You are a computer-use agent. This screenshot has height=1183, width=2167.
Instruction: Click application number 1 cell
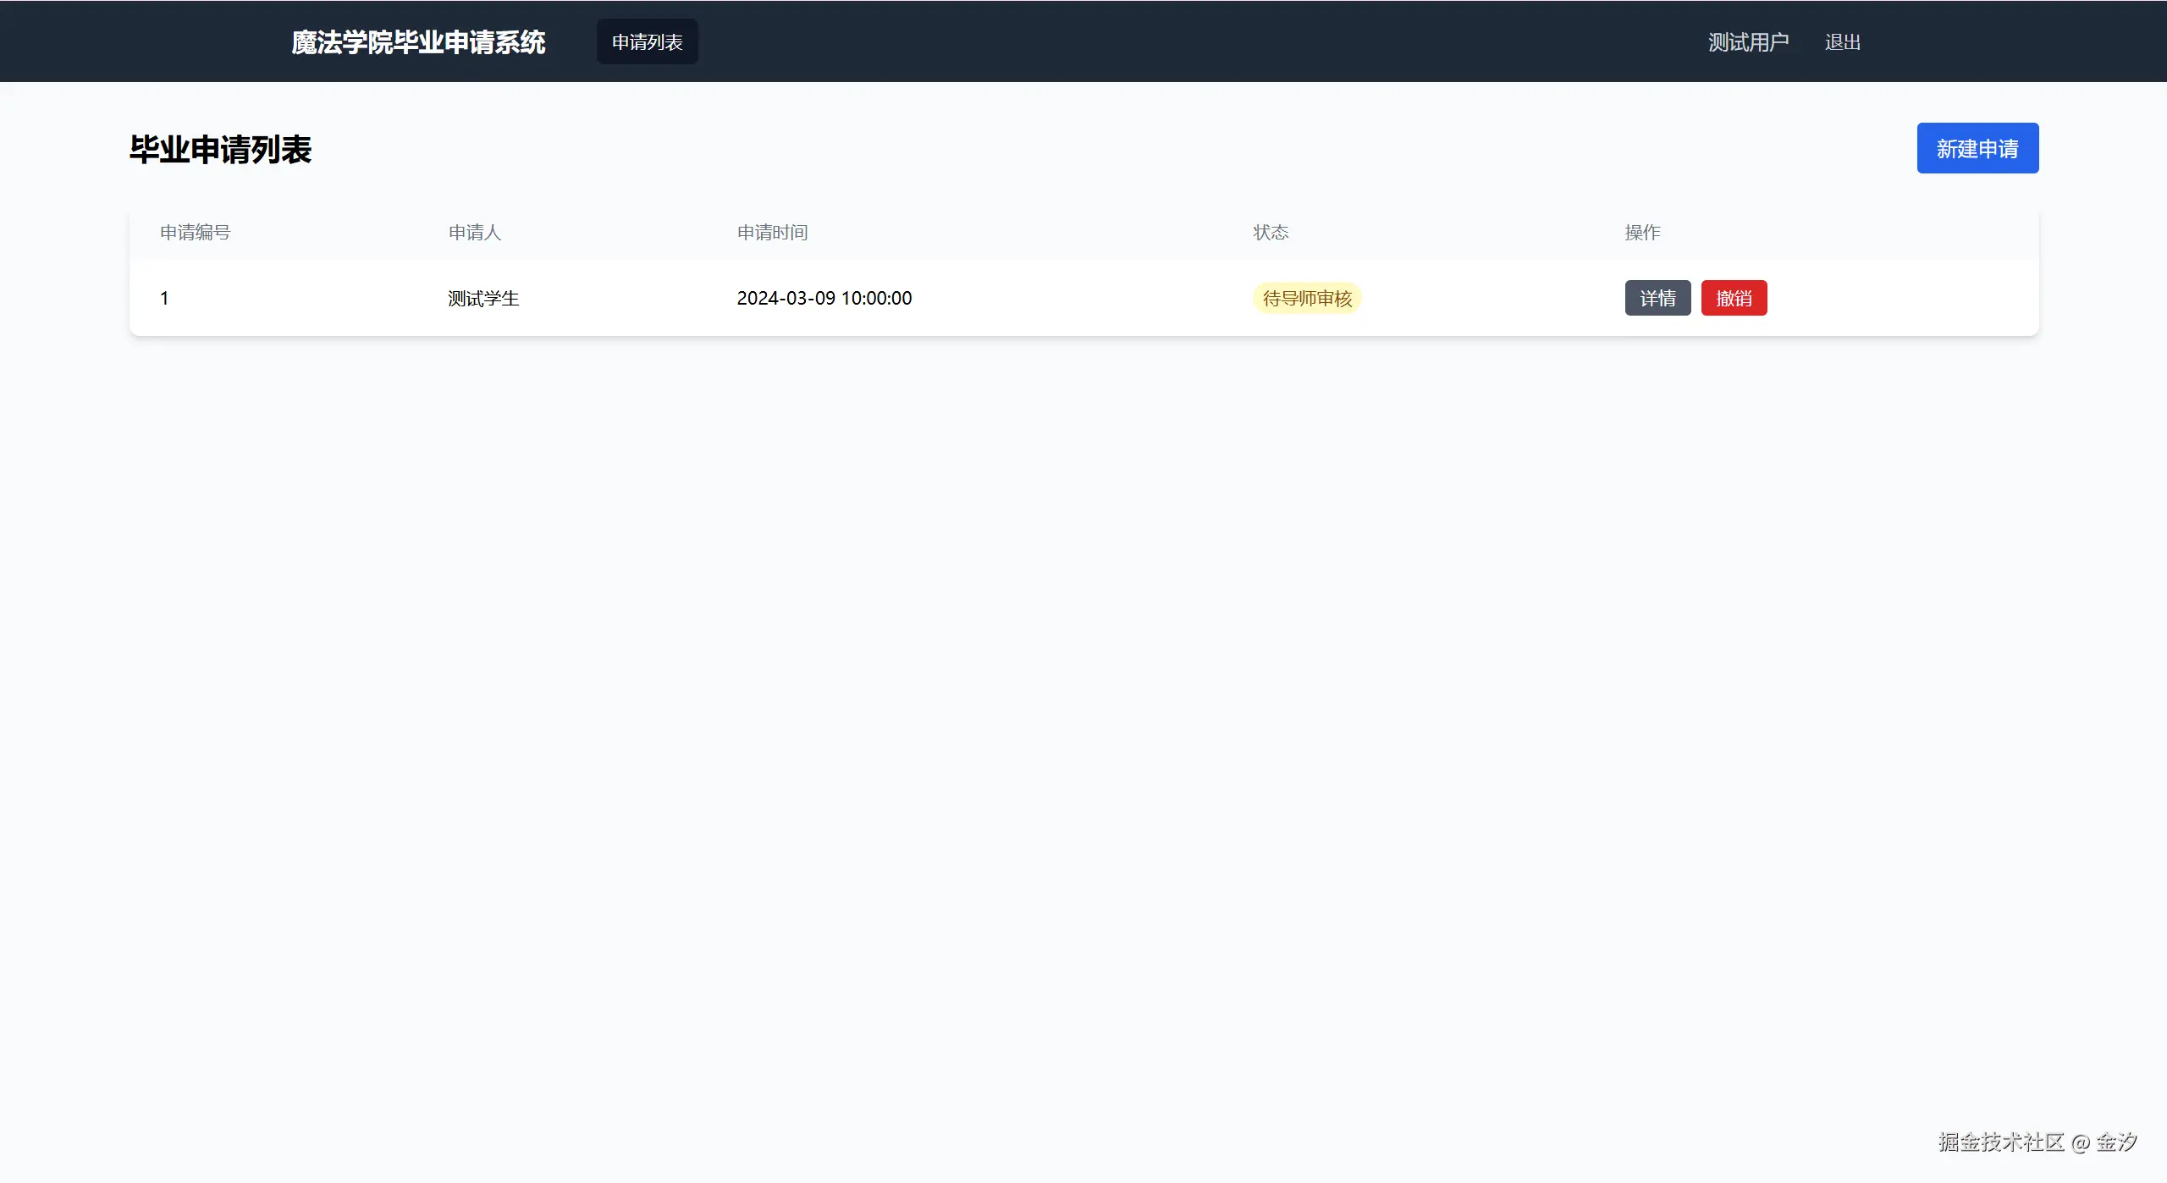coord(164,298)
